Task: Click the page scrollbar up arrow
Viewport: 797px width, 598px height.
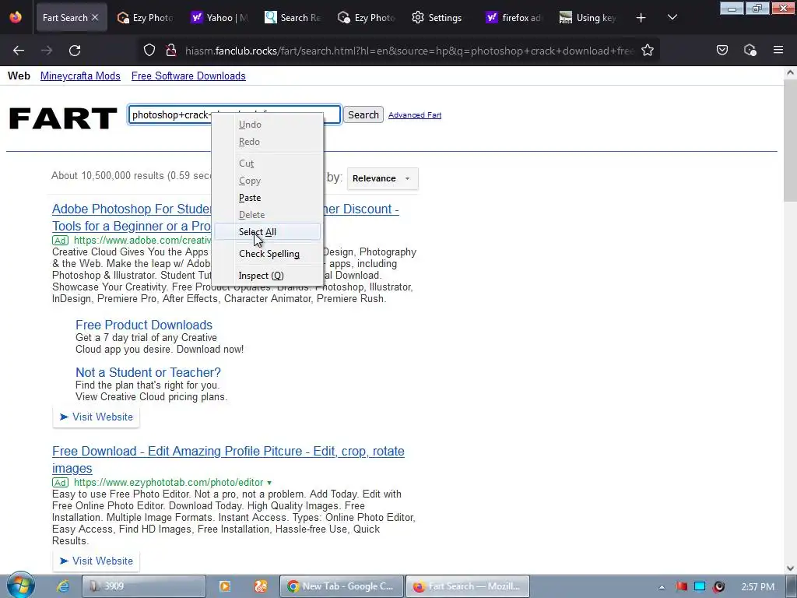Action: 791,72
